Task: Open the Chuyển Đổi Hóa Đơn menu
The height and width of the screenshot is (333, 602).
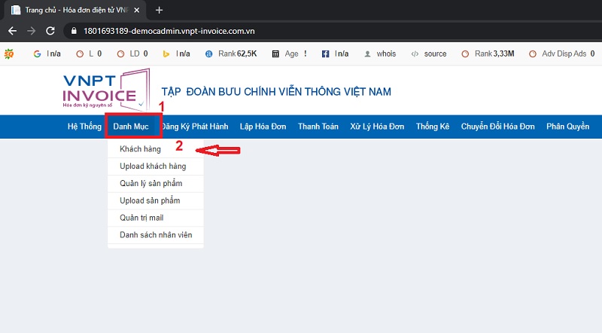Action: pos(498,127)
